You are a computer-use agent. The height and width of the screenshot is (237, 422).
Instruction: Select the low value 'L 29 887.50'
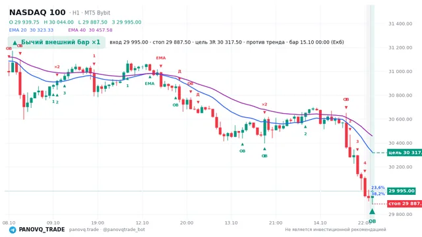tap(92, 22)
